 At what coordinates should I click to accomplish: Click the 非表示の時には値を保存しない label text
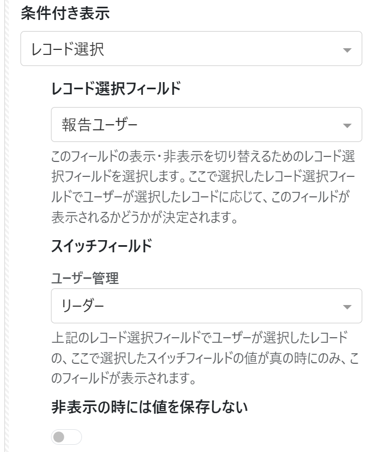pyautogui.click(x=148, y=408)
